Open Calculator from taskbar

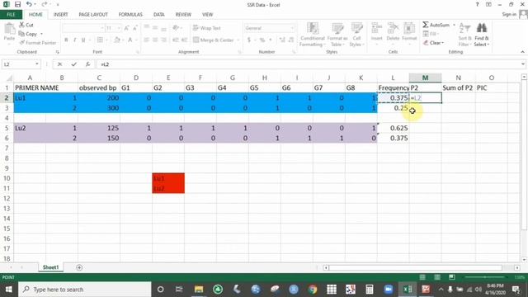pos(370,290)
